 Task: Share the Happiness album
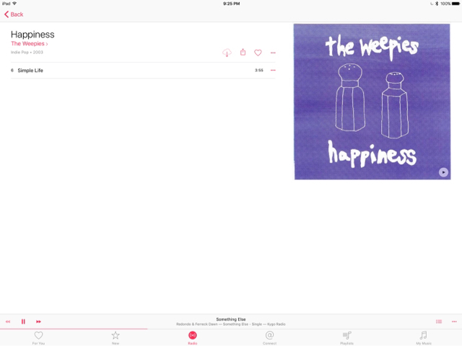click(x=243, y=52)
